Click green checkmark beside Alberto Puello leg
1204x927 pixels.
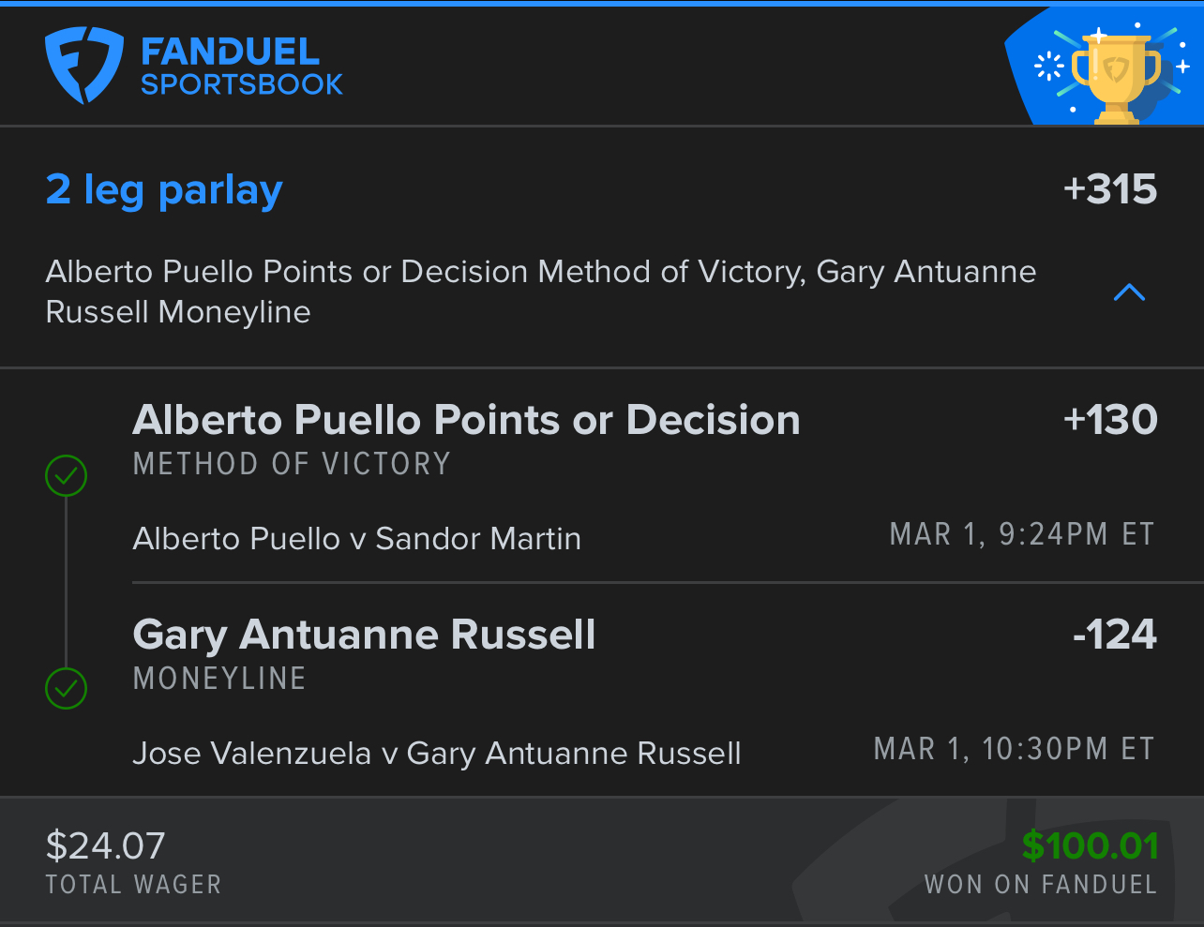tap(66, 476)
